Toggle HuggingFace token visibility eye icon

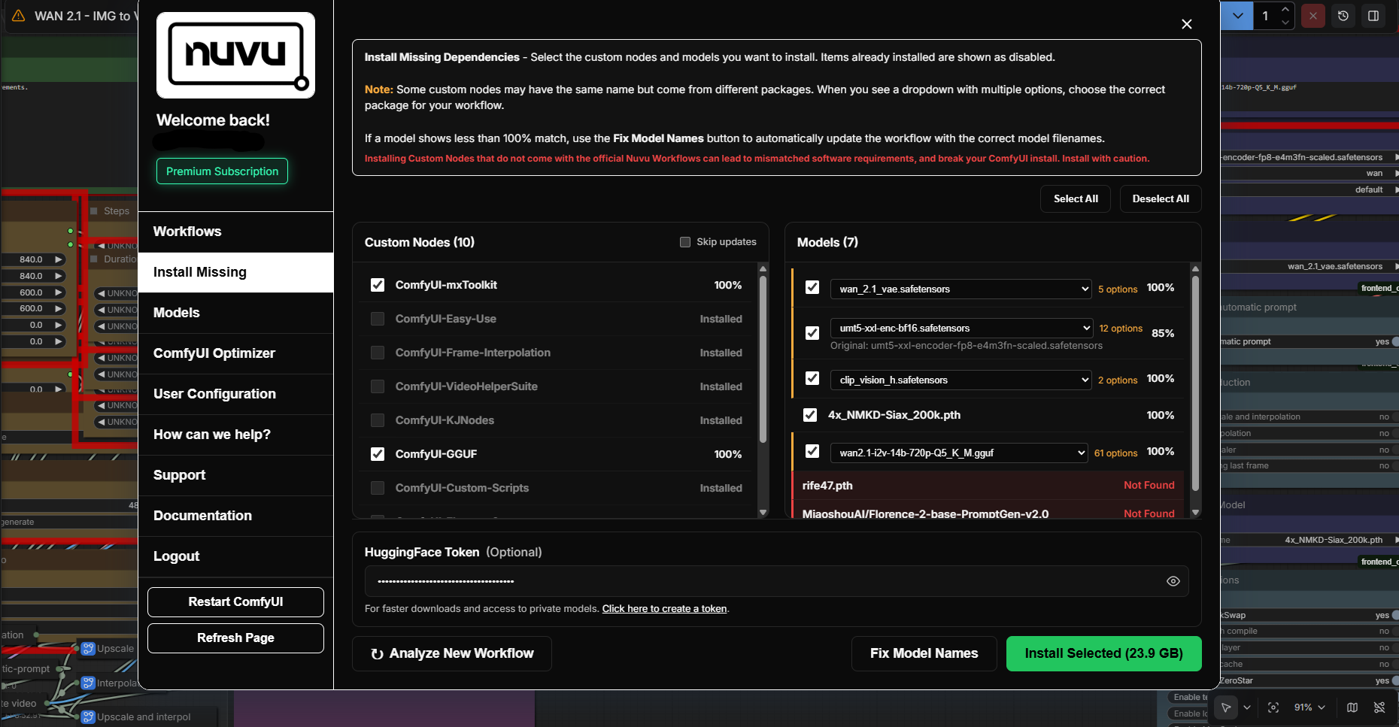pos(1173,581)
